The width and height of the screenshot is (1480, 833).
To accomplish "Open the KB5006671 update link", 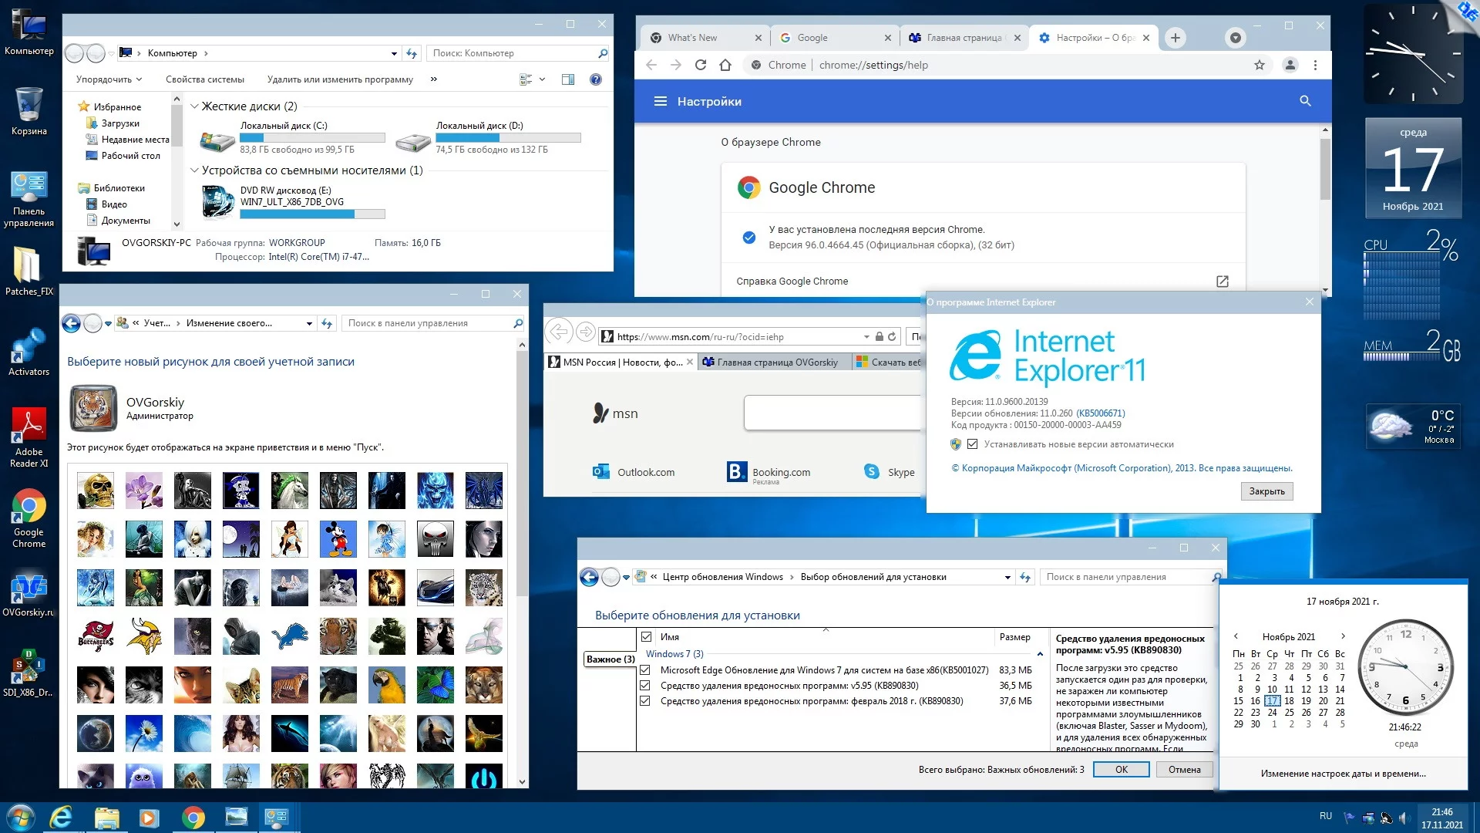I will (1100, 413).
